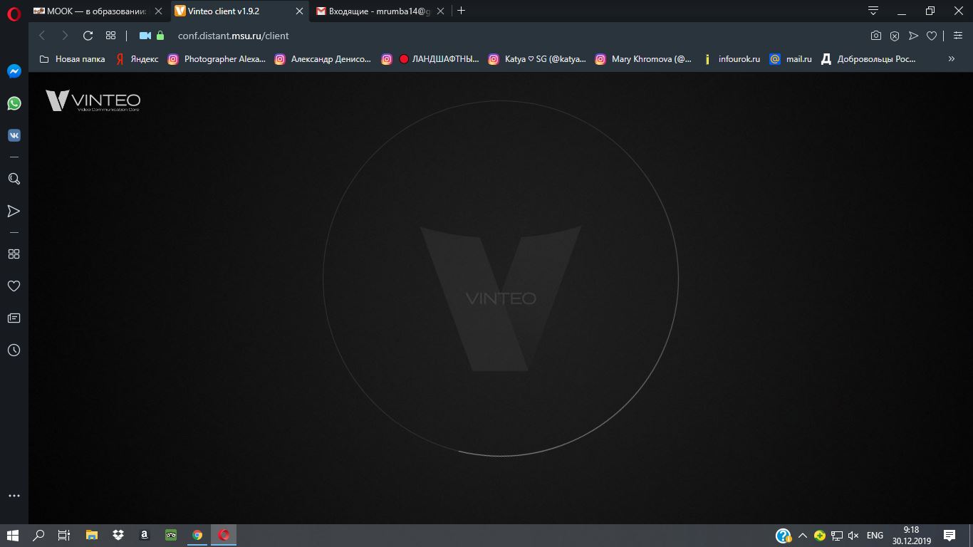Open Messenger in the Opera sidebar
Image resolution: width=973 pixels, height=547 pixels.
click(x=14, y=71)
